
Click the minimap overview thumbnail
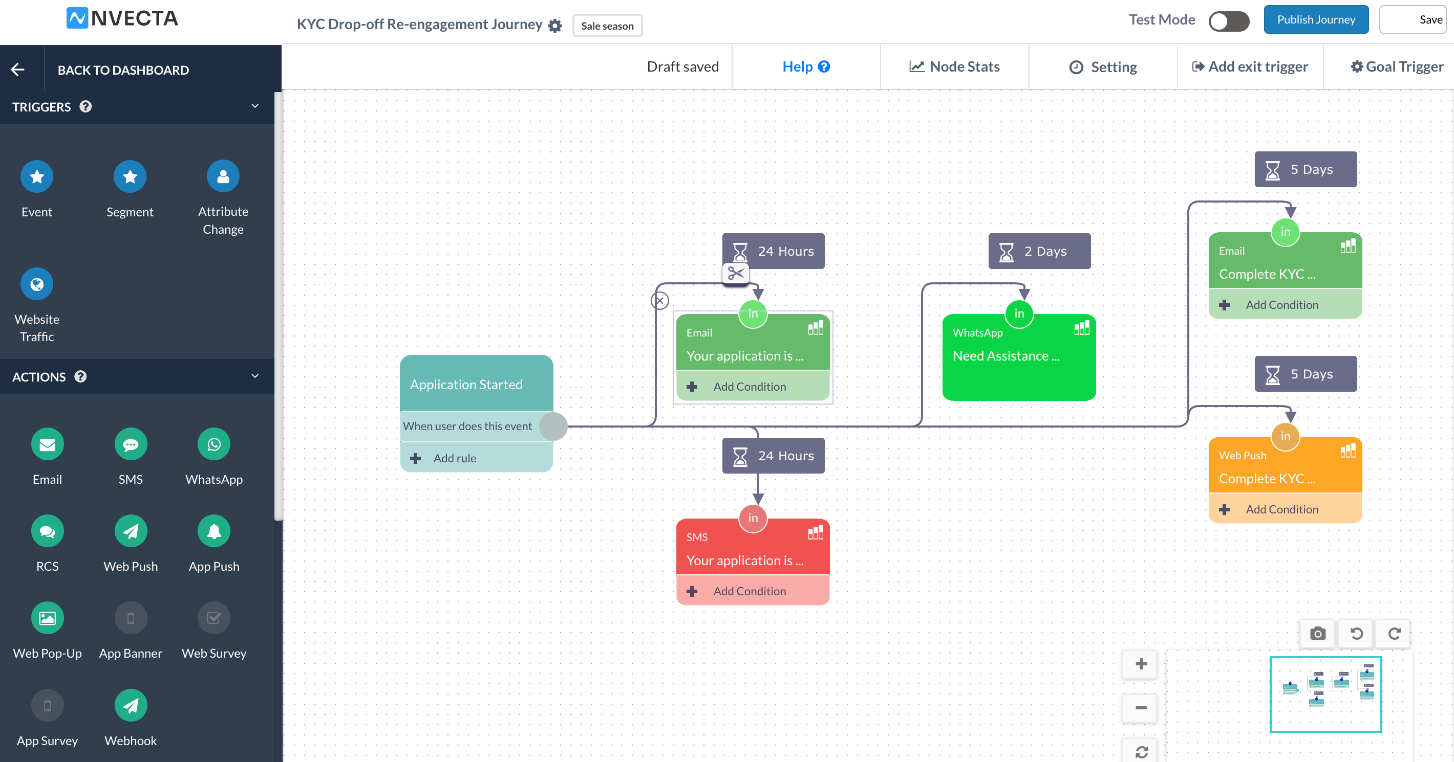click(1325, 694)
